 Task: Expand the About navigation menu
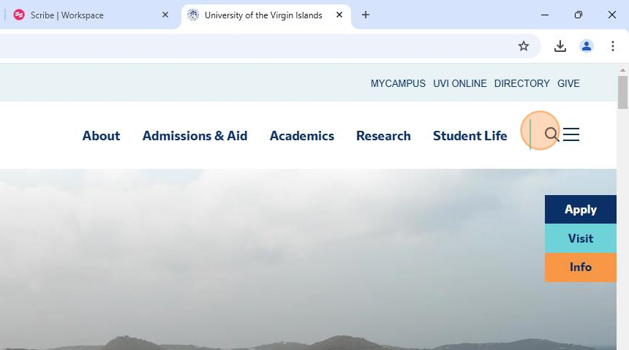[101, 136]
